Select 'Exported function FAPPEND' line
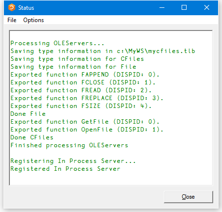222x212 pixels. (x=85, y=75)
